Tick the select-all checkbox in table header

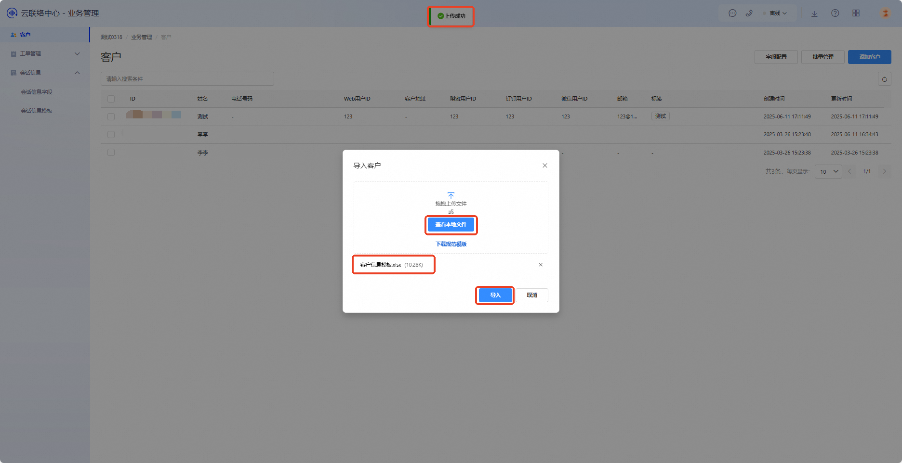coord(111,99)
